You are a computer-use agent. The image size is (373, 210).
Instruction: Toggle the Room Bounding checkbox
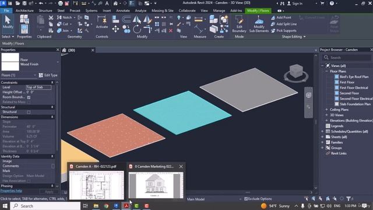(29, 97)
